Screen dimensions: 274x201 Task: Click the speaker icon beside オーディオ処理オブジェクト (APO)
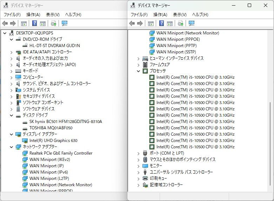(x=18, y=65)
